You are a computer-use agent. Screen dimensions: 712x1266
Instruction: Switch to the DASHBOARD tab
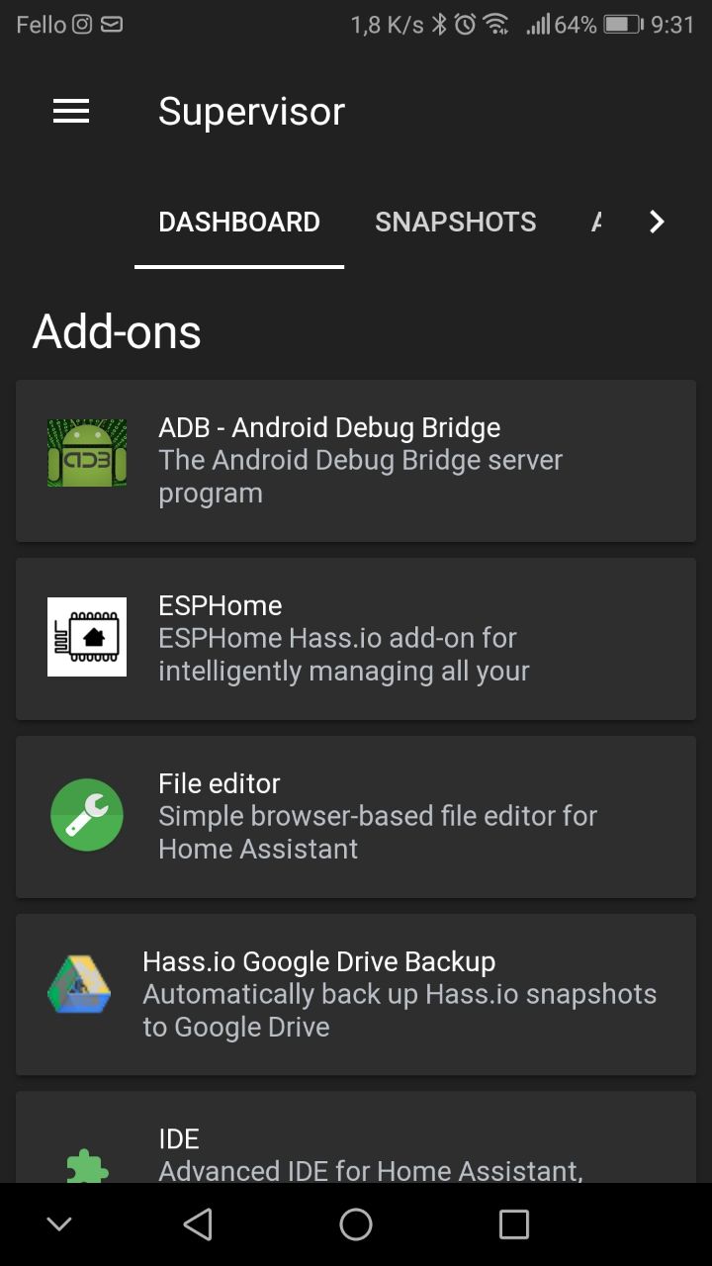(239, 222)
